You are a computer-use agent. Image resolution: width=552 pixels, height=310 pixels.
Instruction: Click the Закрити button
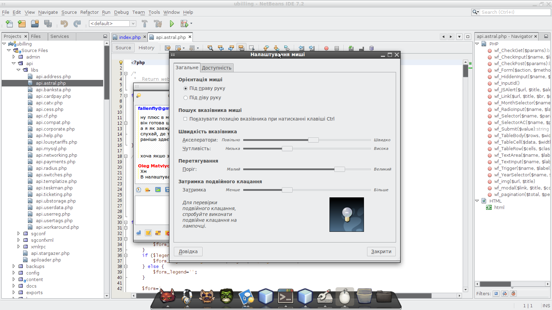381,251
